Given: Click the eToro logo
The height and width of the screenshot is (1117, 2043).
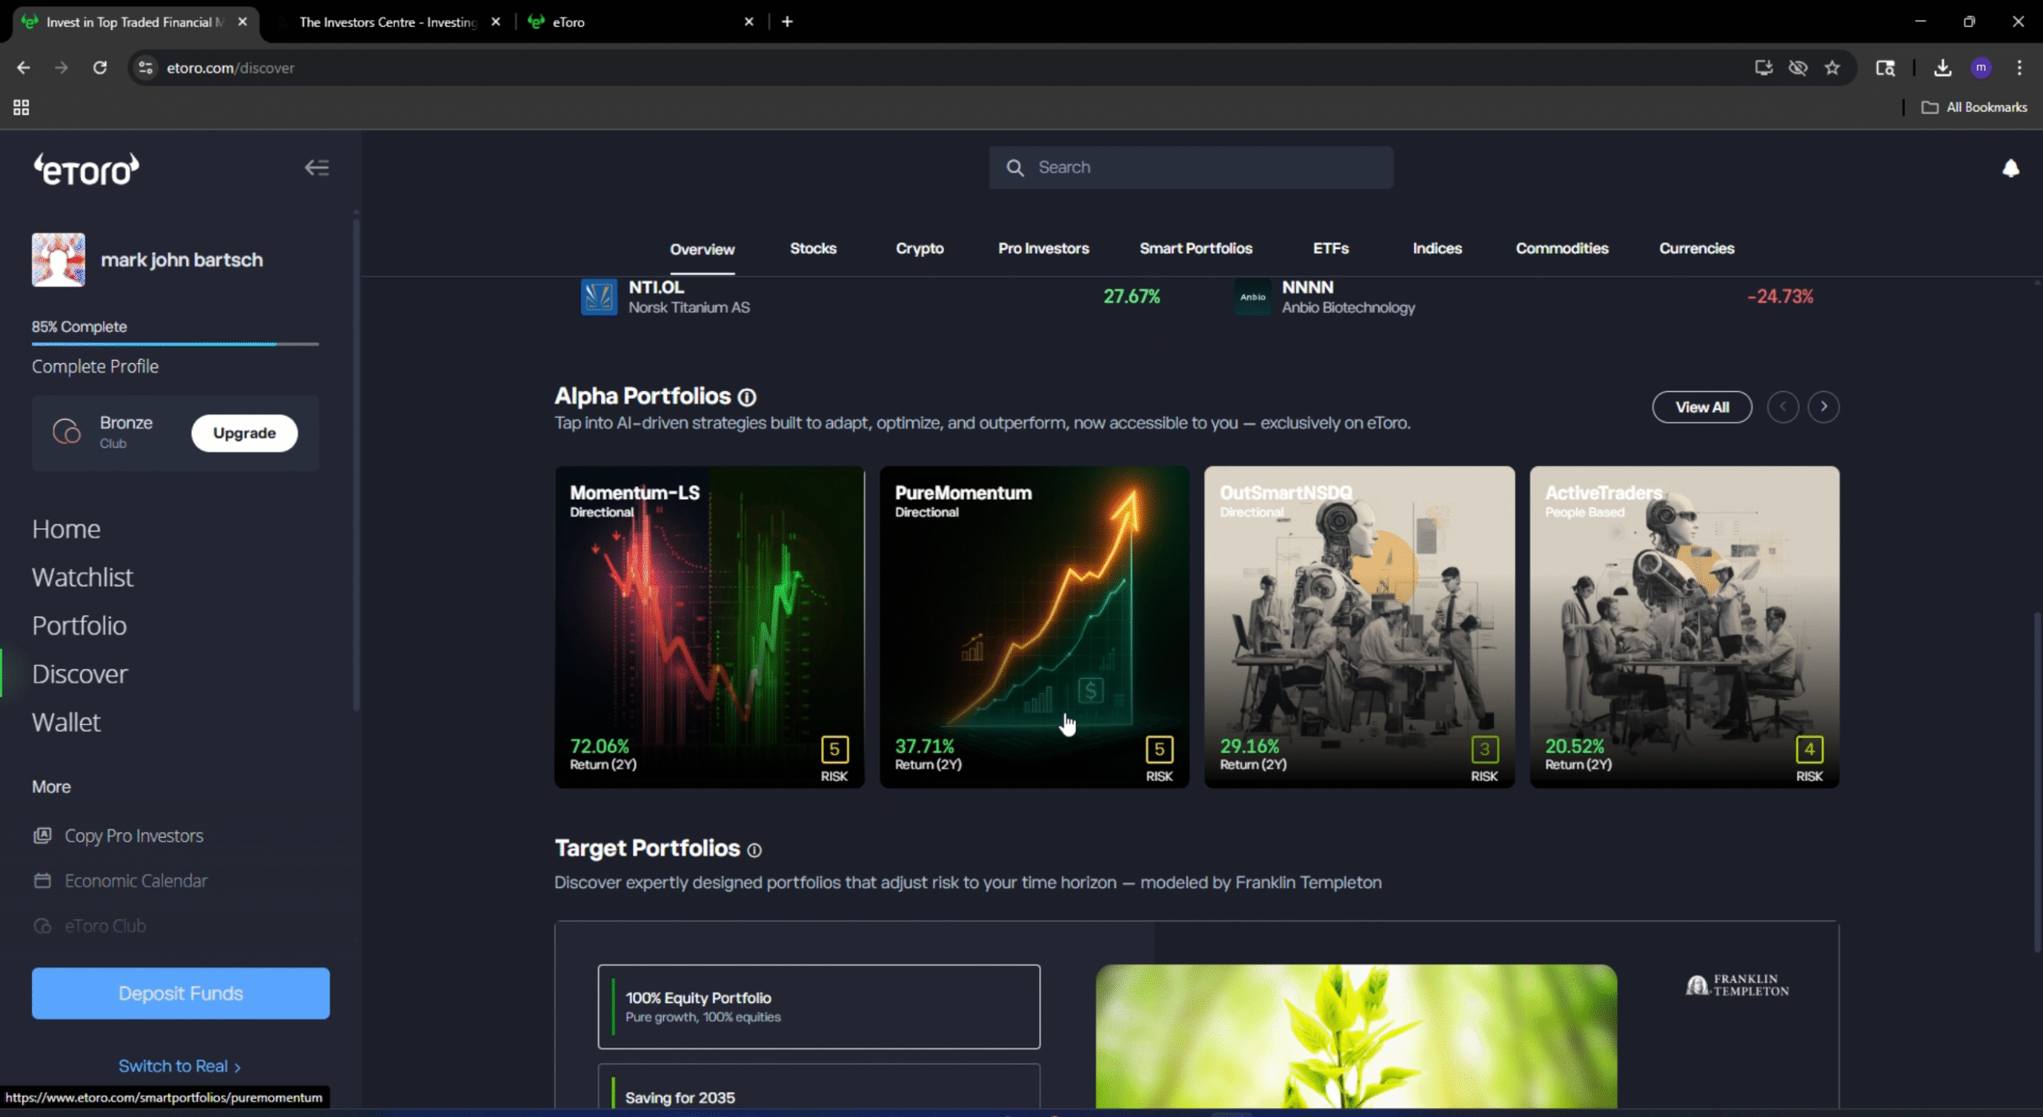Looking at the screenshot, I should point(86,169).
